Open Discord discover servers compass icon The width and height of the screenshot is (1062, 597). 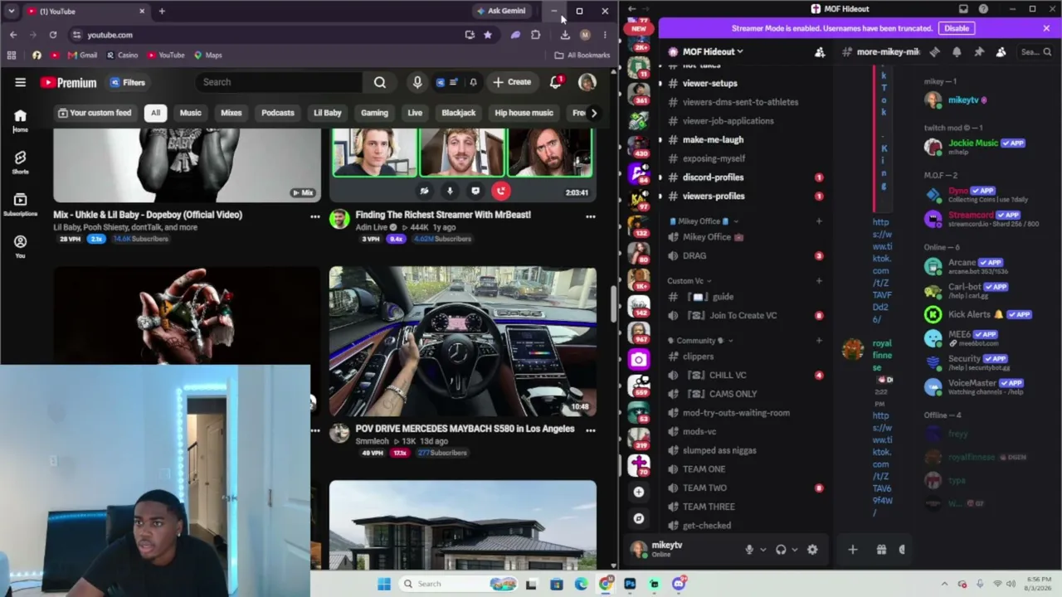click(x=638, y=518)
